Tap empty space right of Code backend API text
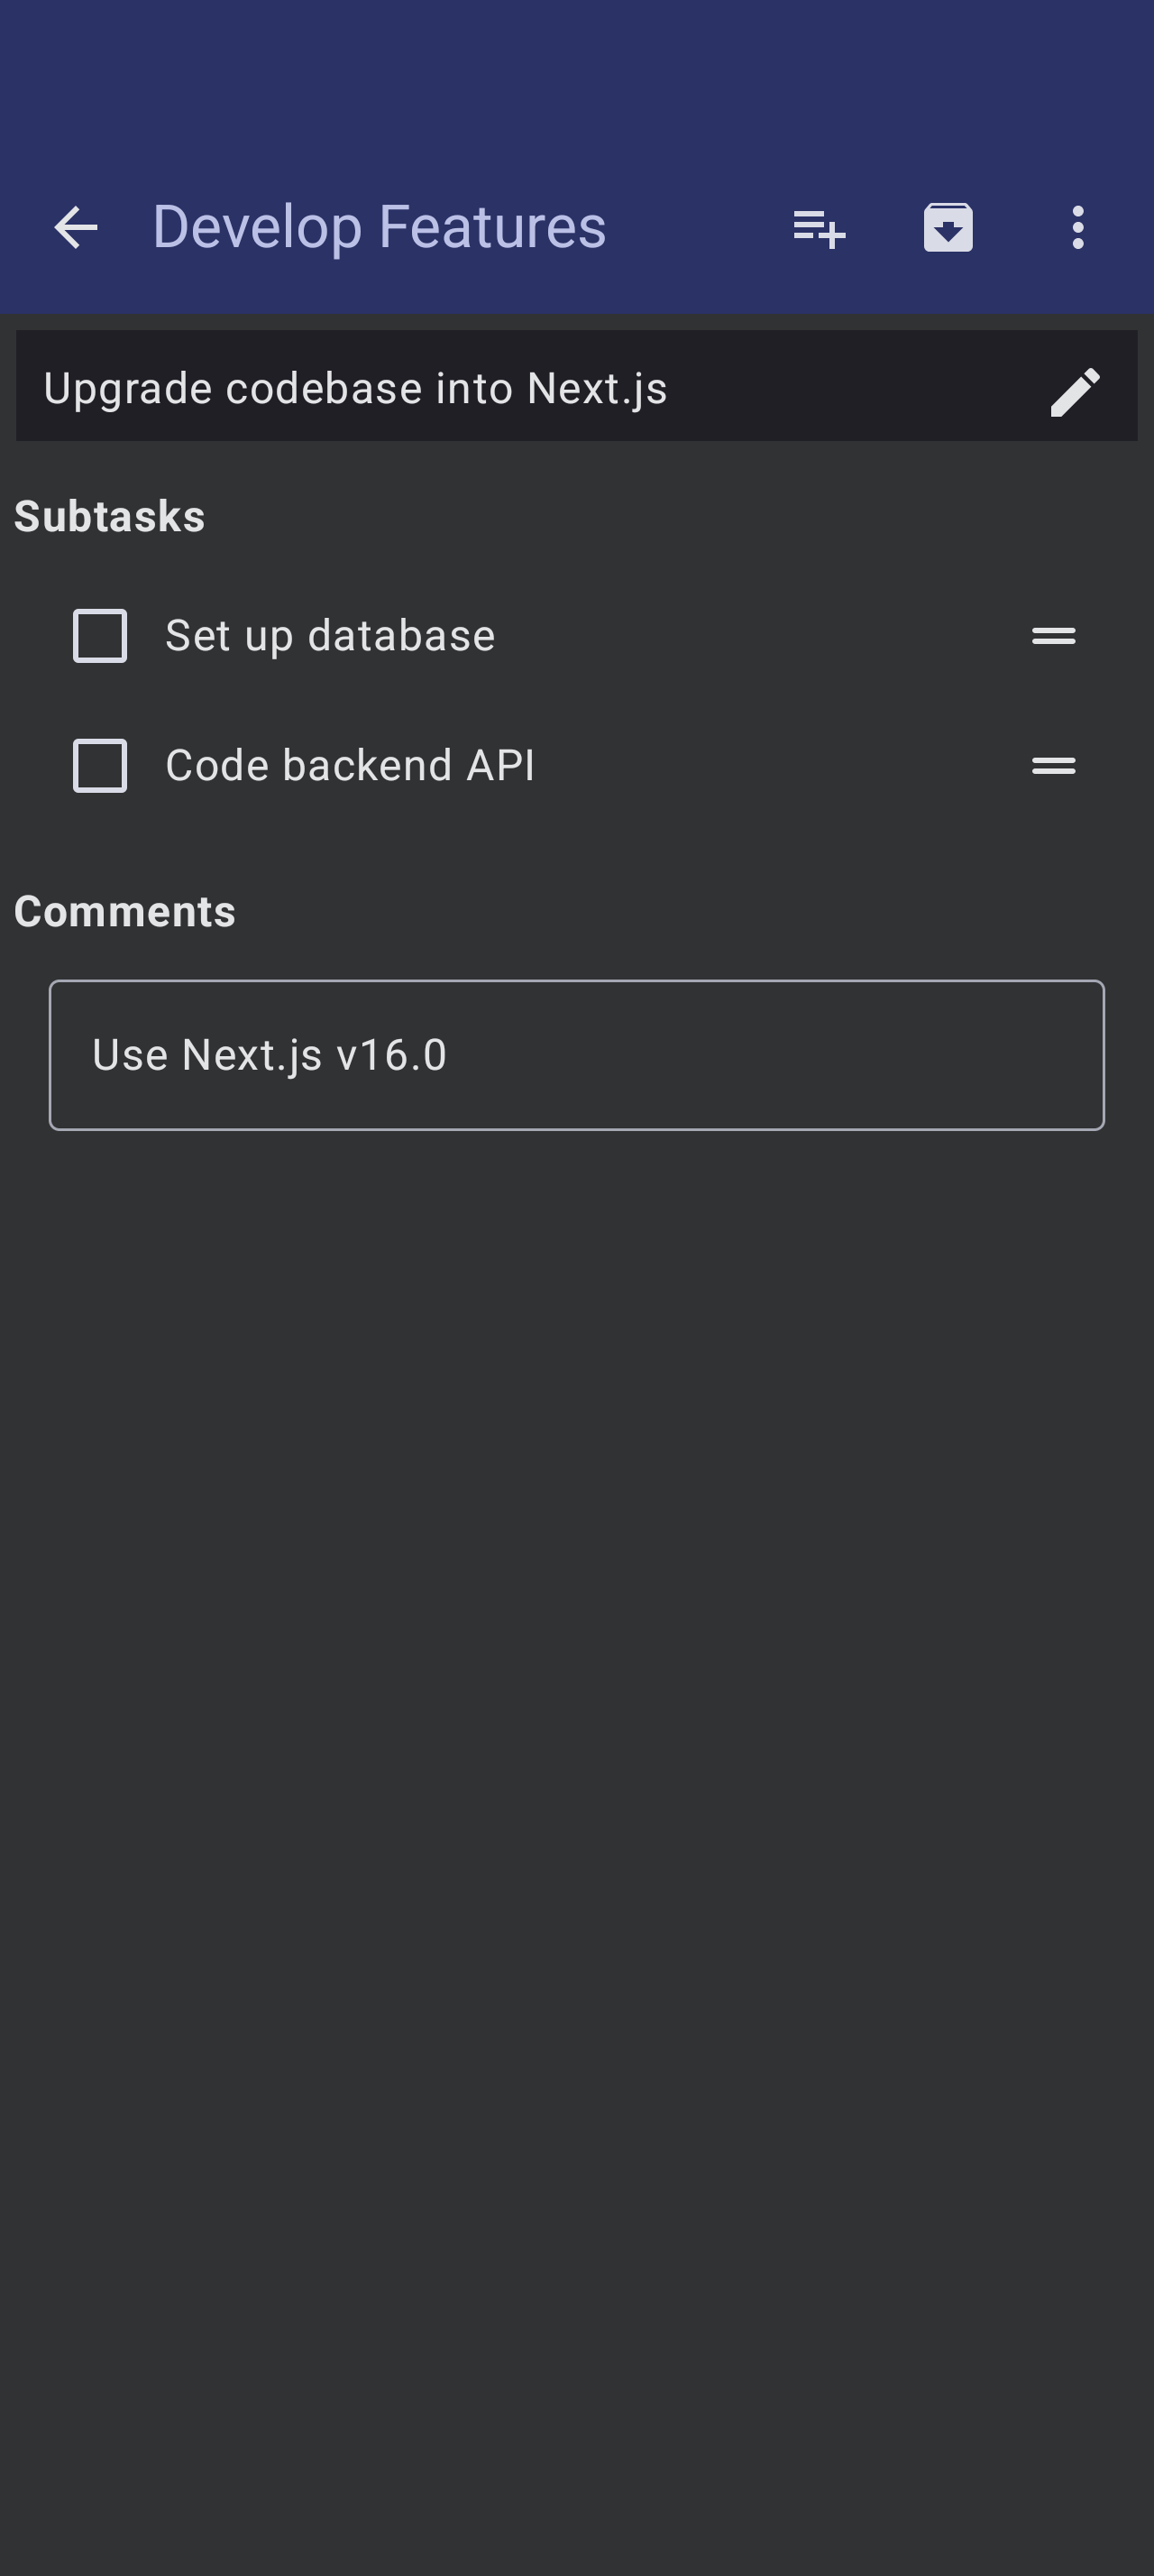Viewport: 1154px width, 2576px height. click(779, 766)
